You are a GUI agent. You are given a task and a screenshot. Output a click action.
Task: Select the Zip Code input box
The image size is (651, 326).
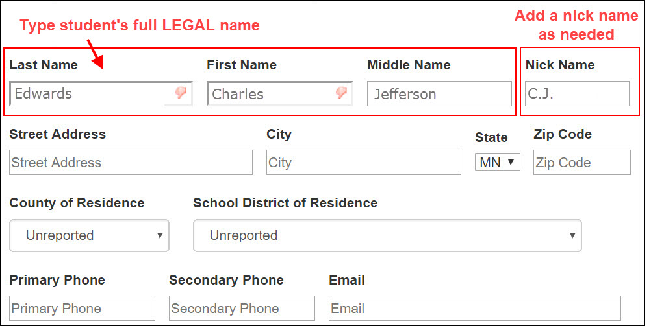coord(582,163)
